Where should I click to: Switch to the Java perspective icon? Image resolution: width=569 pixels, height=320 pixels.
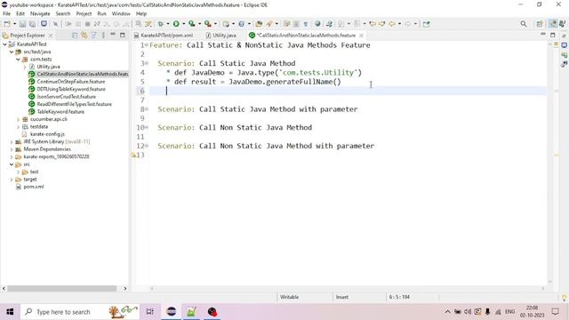[x=553, y=24]
